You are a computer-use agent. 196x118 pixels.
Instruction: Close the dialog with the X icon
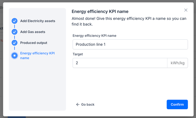[186, 10]
